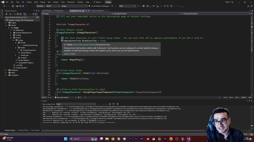Collapse the Games folder in Solution Explorer
Screen dimensions: 254x142
click(6, 25)
